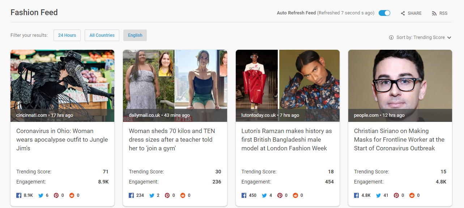This screenshot has width=464, height=208.
Task: Open Christian Siriano on Making Masks headline
Action: click(x=399, y=140)
